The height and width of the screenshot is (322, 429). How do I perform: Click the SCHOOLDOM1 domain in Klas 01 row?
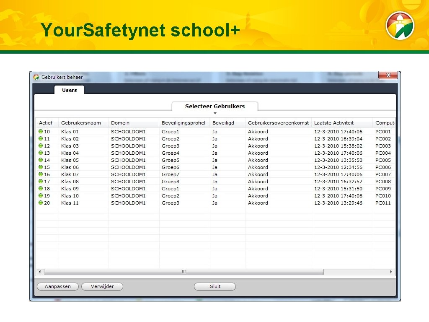128,132
